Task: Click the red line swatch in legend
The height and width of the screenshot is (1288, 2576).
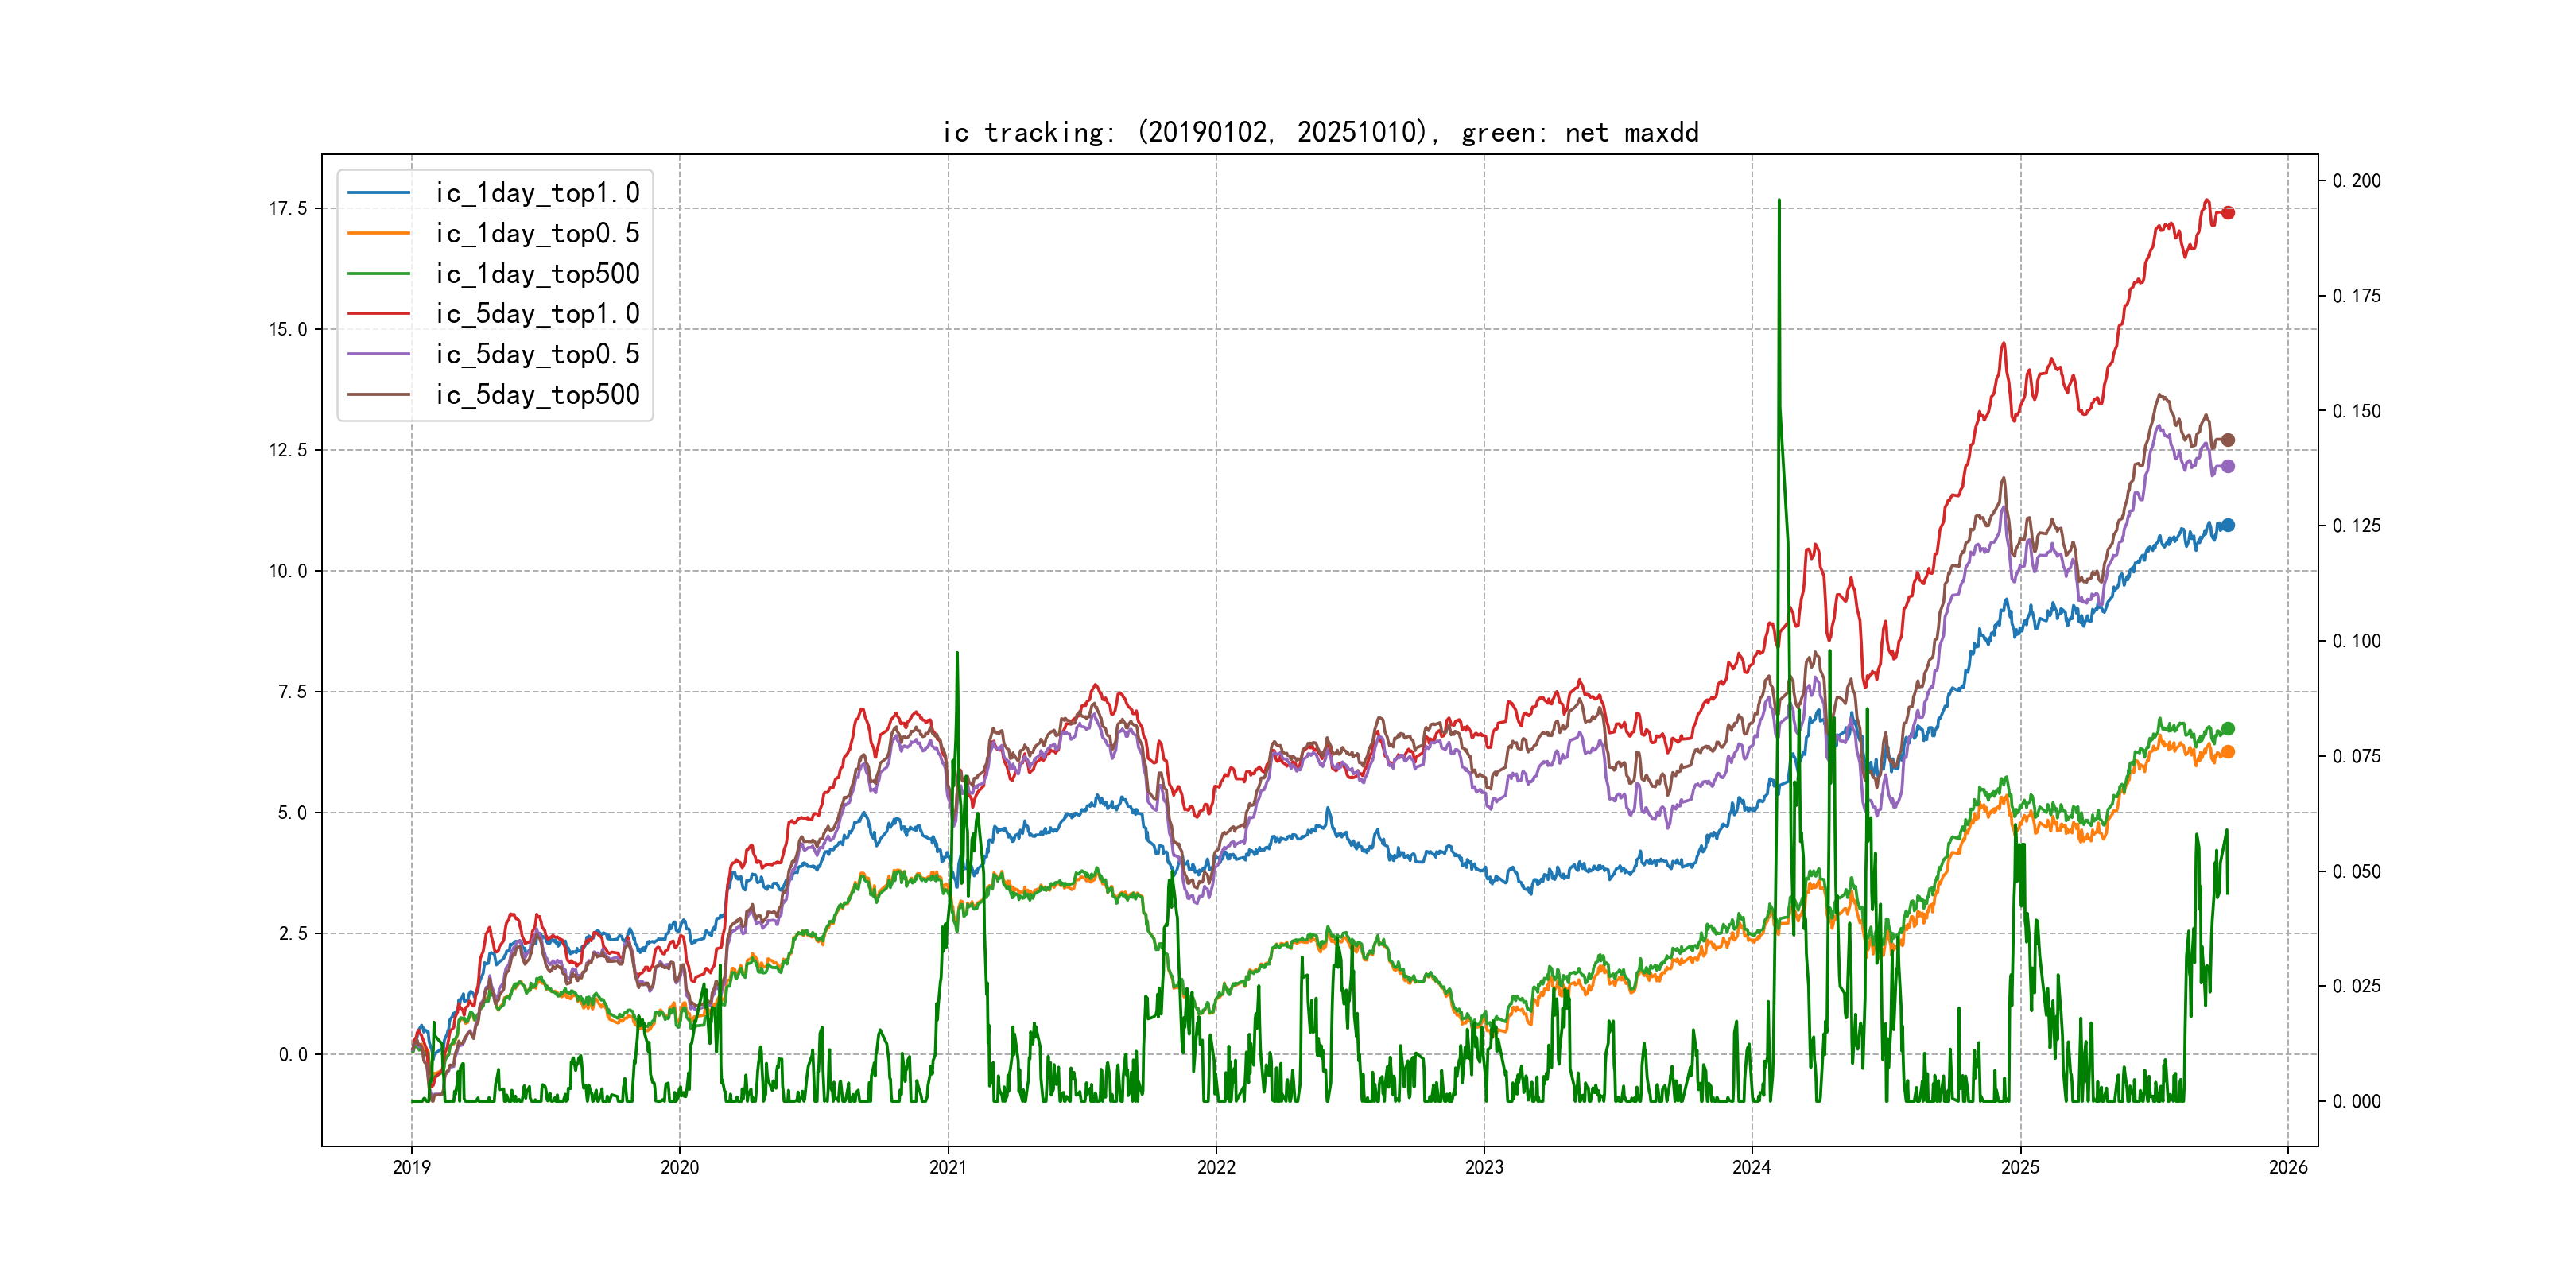Action: 378,314
